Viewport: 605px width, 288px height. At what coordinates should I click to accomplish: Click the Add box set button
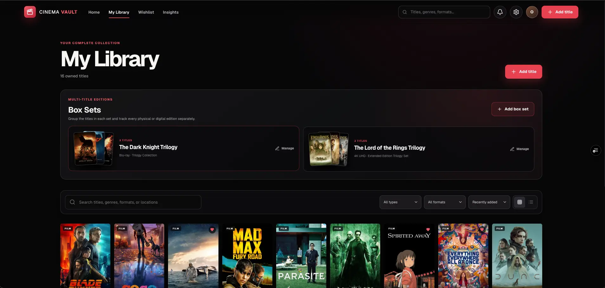click(513, 109)
